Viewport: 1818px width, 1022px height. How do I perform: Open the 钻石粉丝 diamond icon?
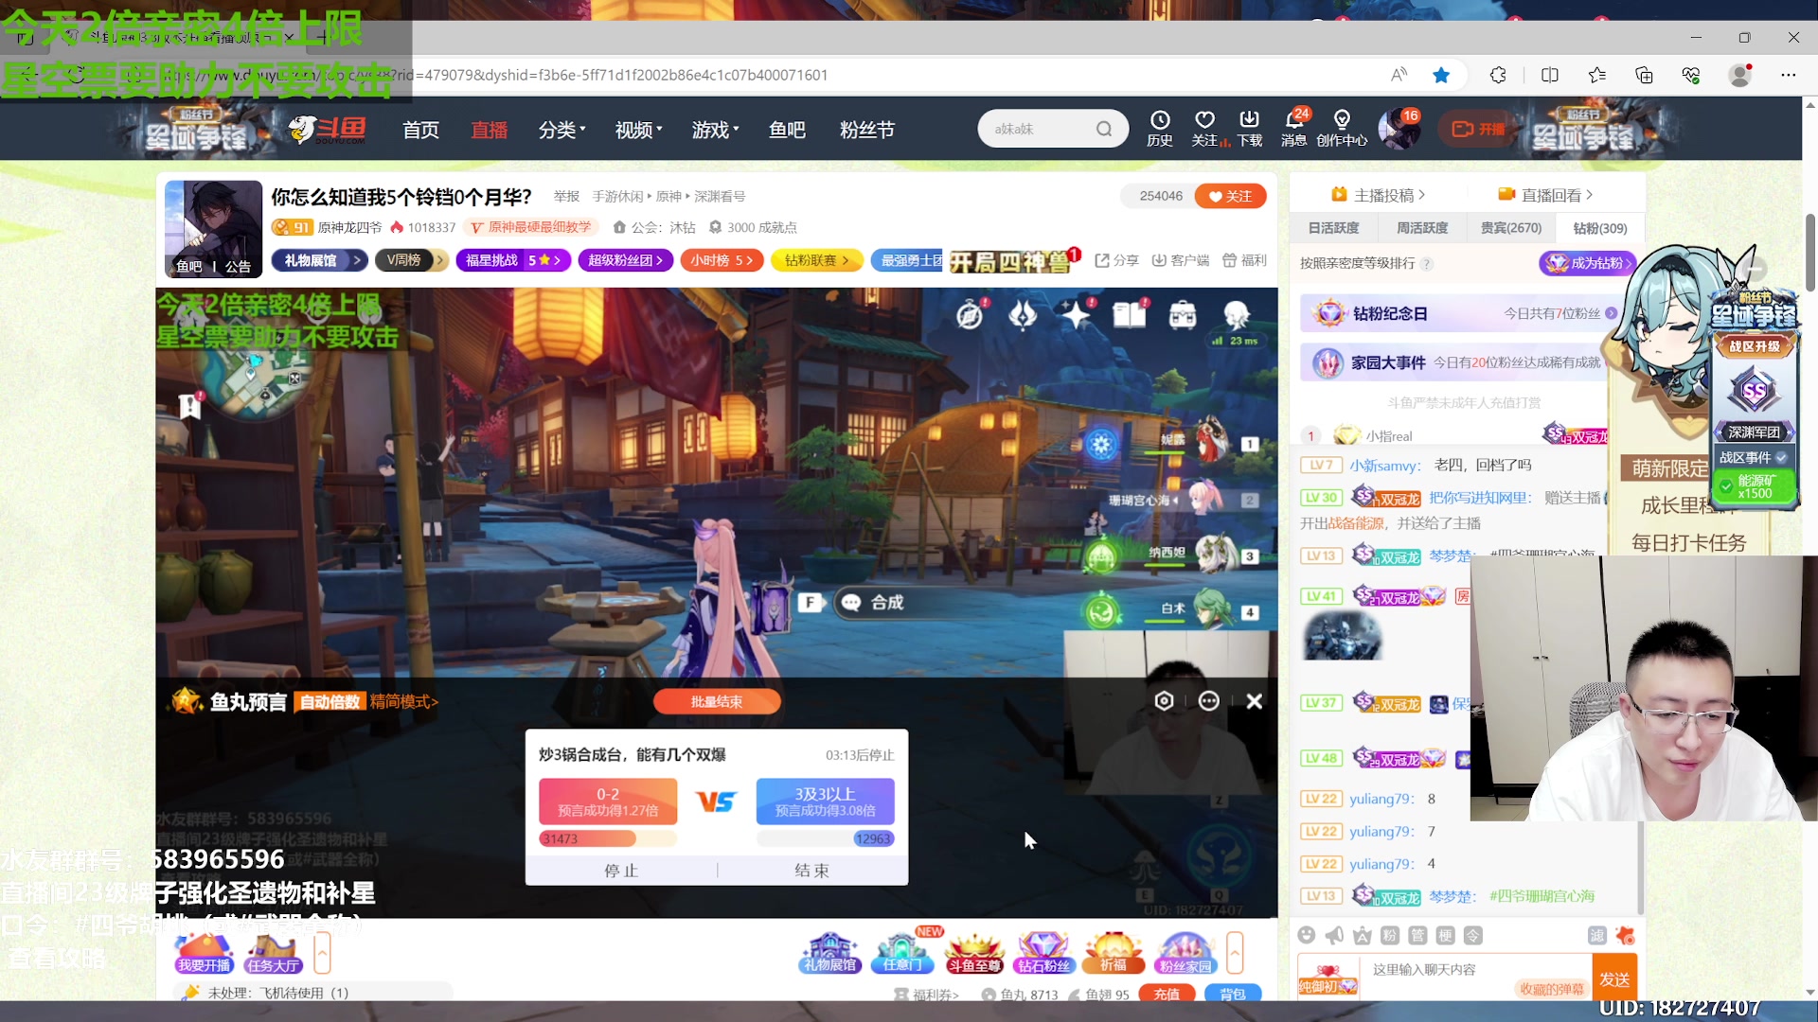click(x=1043, y=953)
